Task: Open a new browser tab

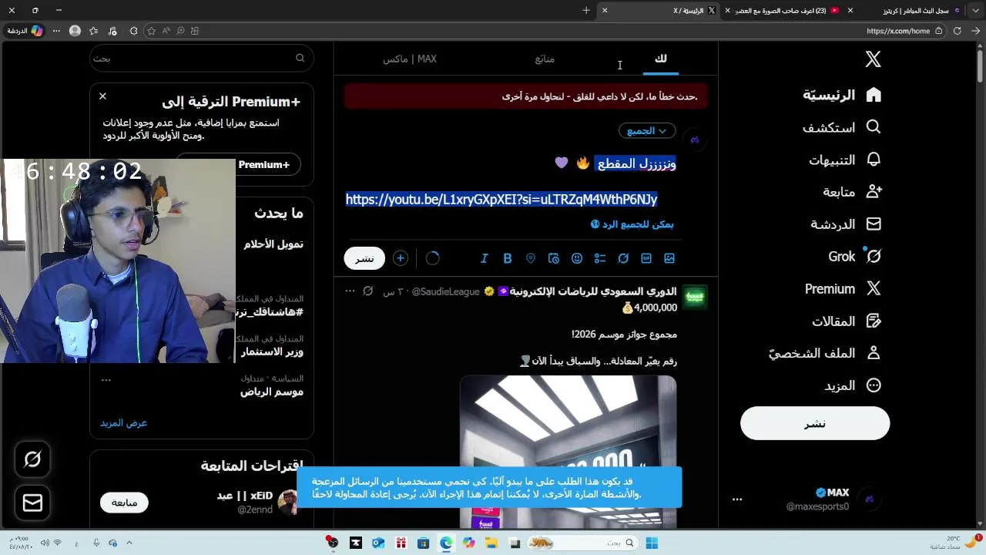Action: (x=587, y=11)
